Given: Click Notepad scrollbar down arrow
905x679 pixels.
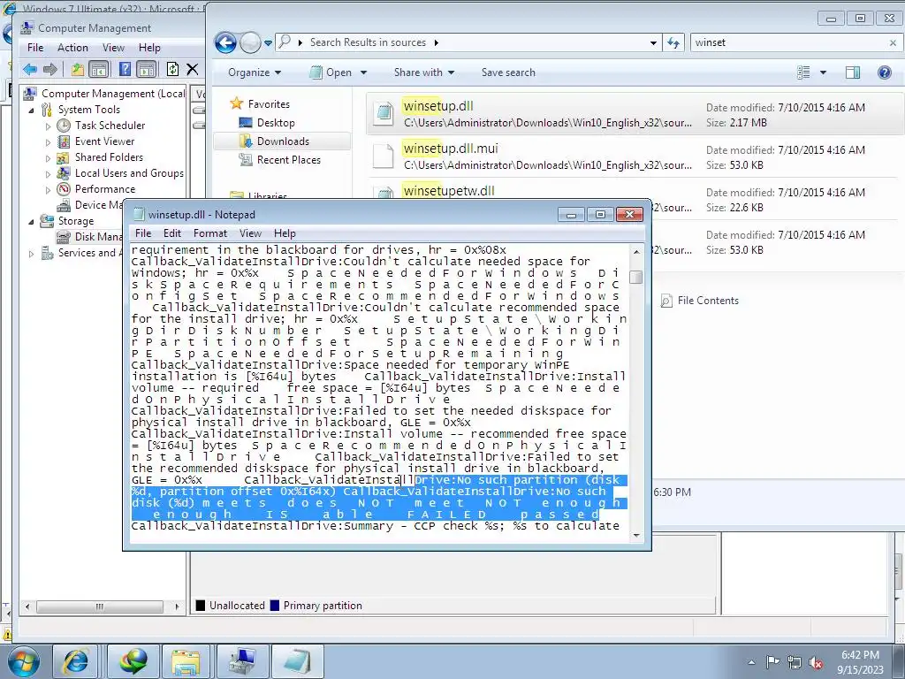Looking at the screenshot, I should coord(636,535).
